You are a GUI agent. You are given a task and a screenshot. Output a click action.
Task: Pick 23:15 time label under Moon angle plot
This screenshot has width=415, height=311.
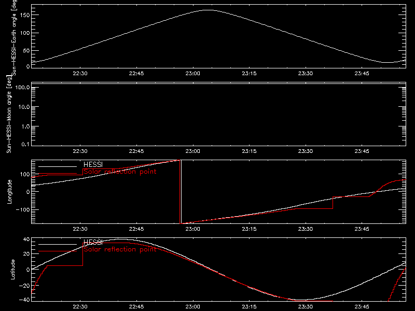coord(249,151)
